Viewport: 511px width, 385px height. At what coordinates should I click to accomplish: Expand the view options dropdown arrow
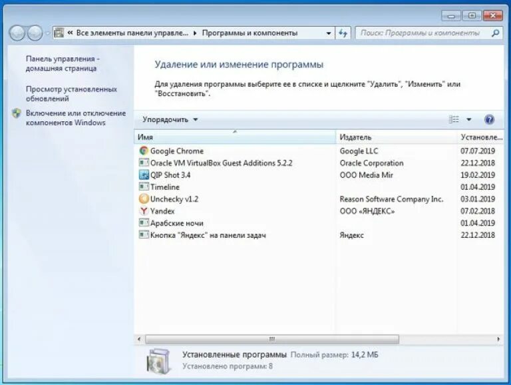(x=469, y=119)
